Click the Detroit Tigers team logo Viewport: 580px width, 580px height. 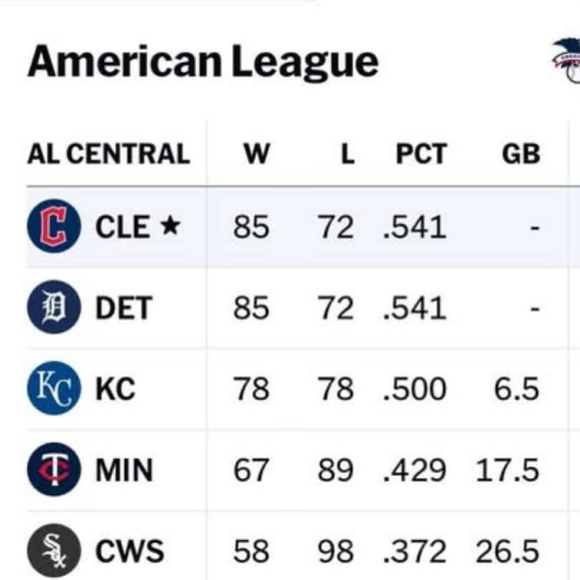[54, 308]
